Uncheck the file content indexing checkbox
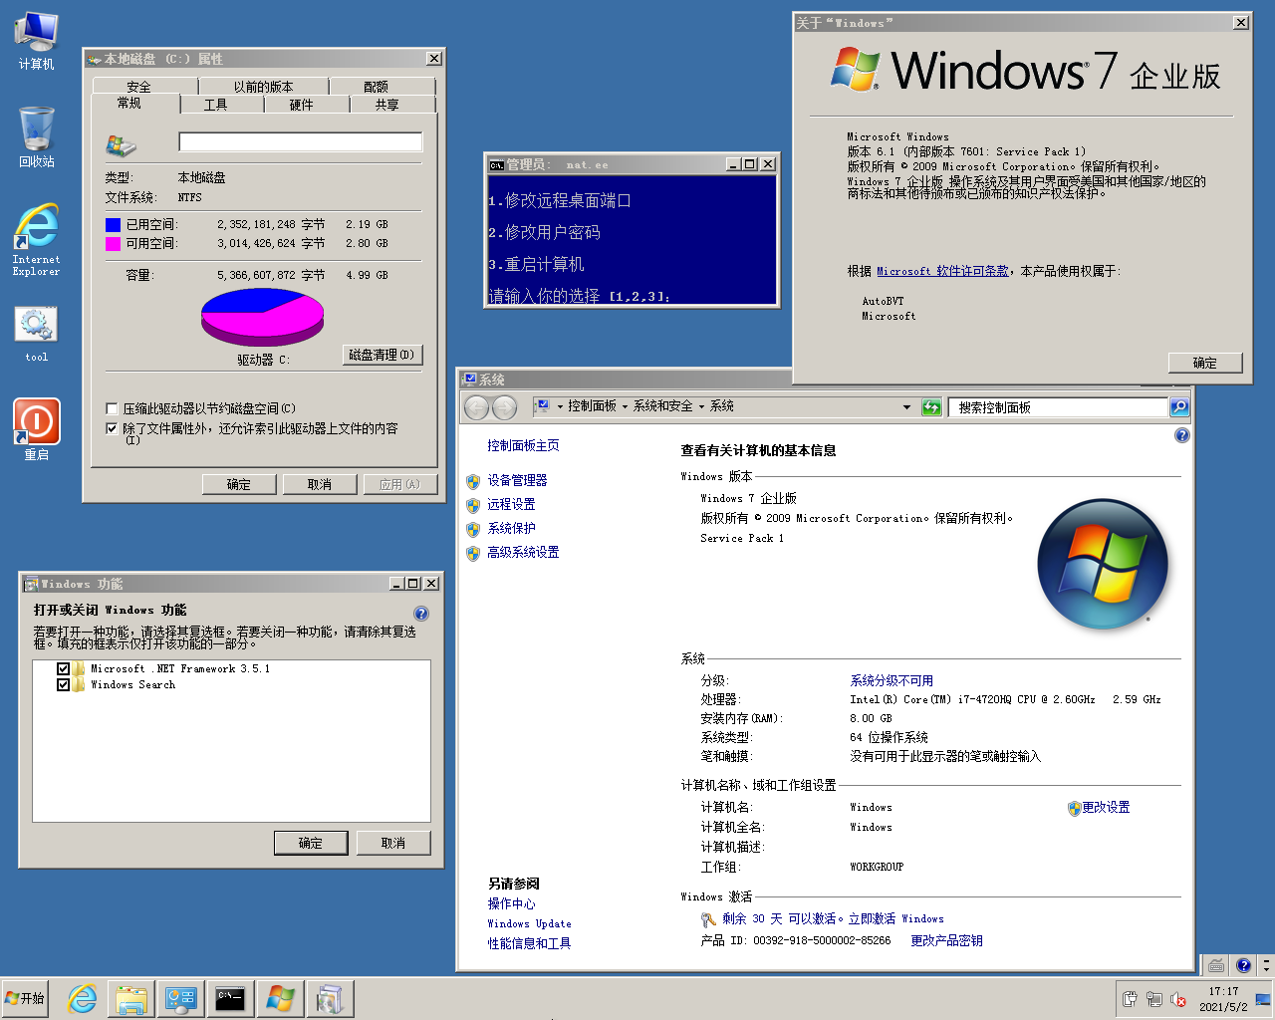This screenshot has height=1020, width=1275. (x=113, y=428)
